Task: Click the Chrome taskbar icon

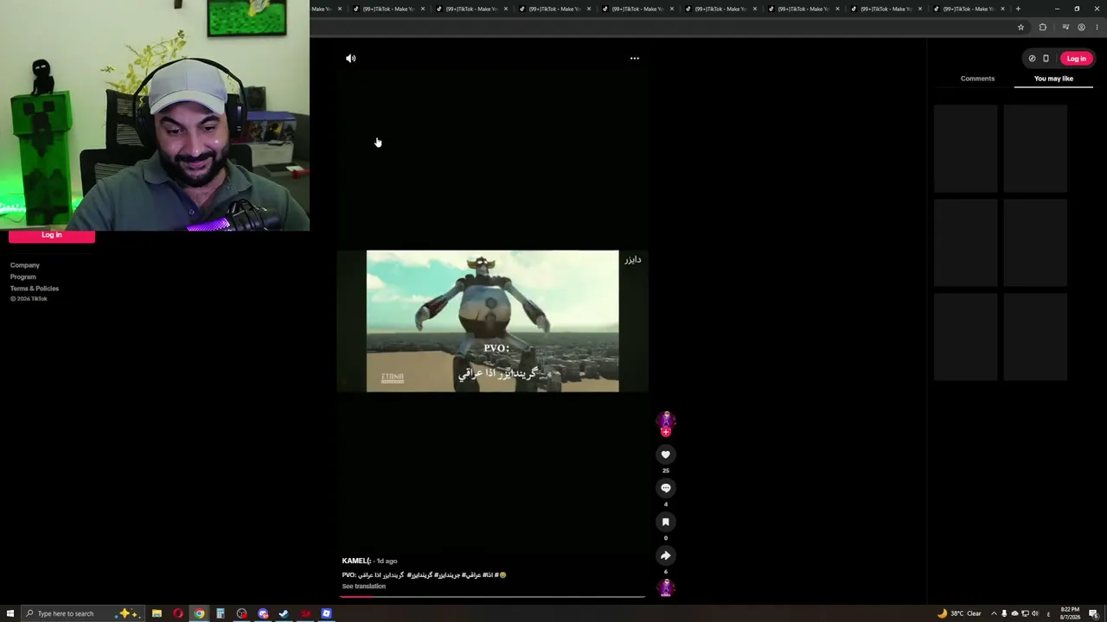Action: coord(199,613)
